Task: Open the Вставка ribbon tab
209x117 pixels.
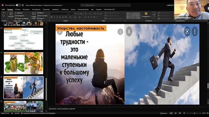Action: (x=18, y=9)
